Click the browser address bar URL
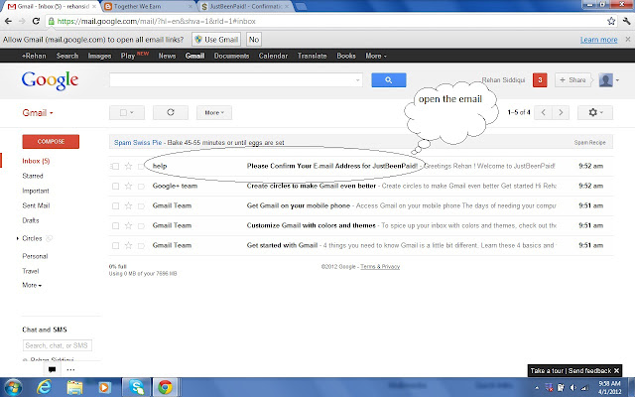This screenshot has width=635, height=397. 157,21
